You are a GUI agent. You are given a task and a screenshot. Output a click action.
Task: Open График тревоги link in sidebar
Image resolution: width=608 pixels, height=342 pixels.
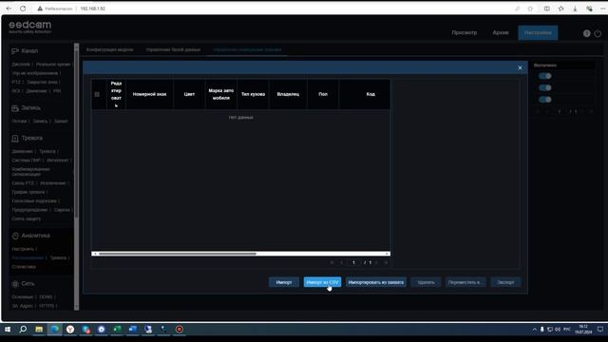tap(28, 192)
